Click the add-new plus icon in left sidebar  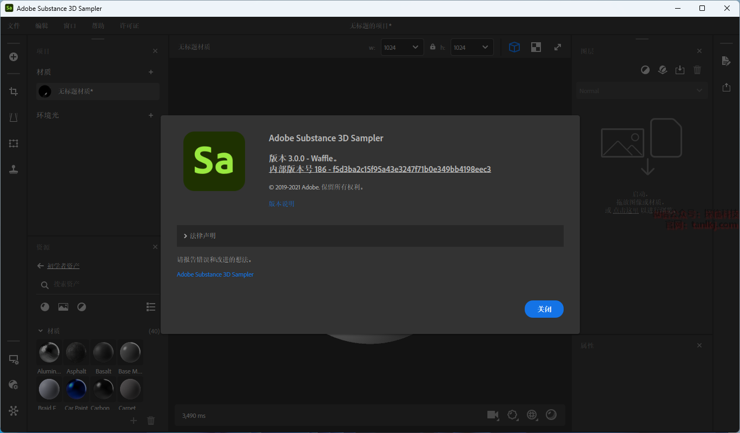[x=14, y=57]
